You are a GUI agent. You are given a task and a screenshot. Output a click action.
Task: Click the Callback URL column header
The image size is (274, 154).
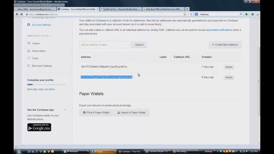(182, 57)
